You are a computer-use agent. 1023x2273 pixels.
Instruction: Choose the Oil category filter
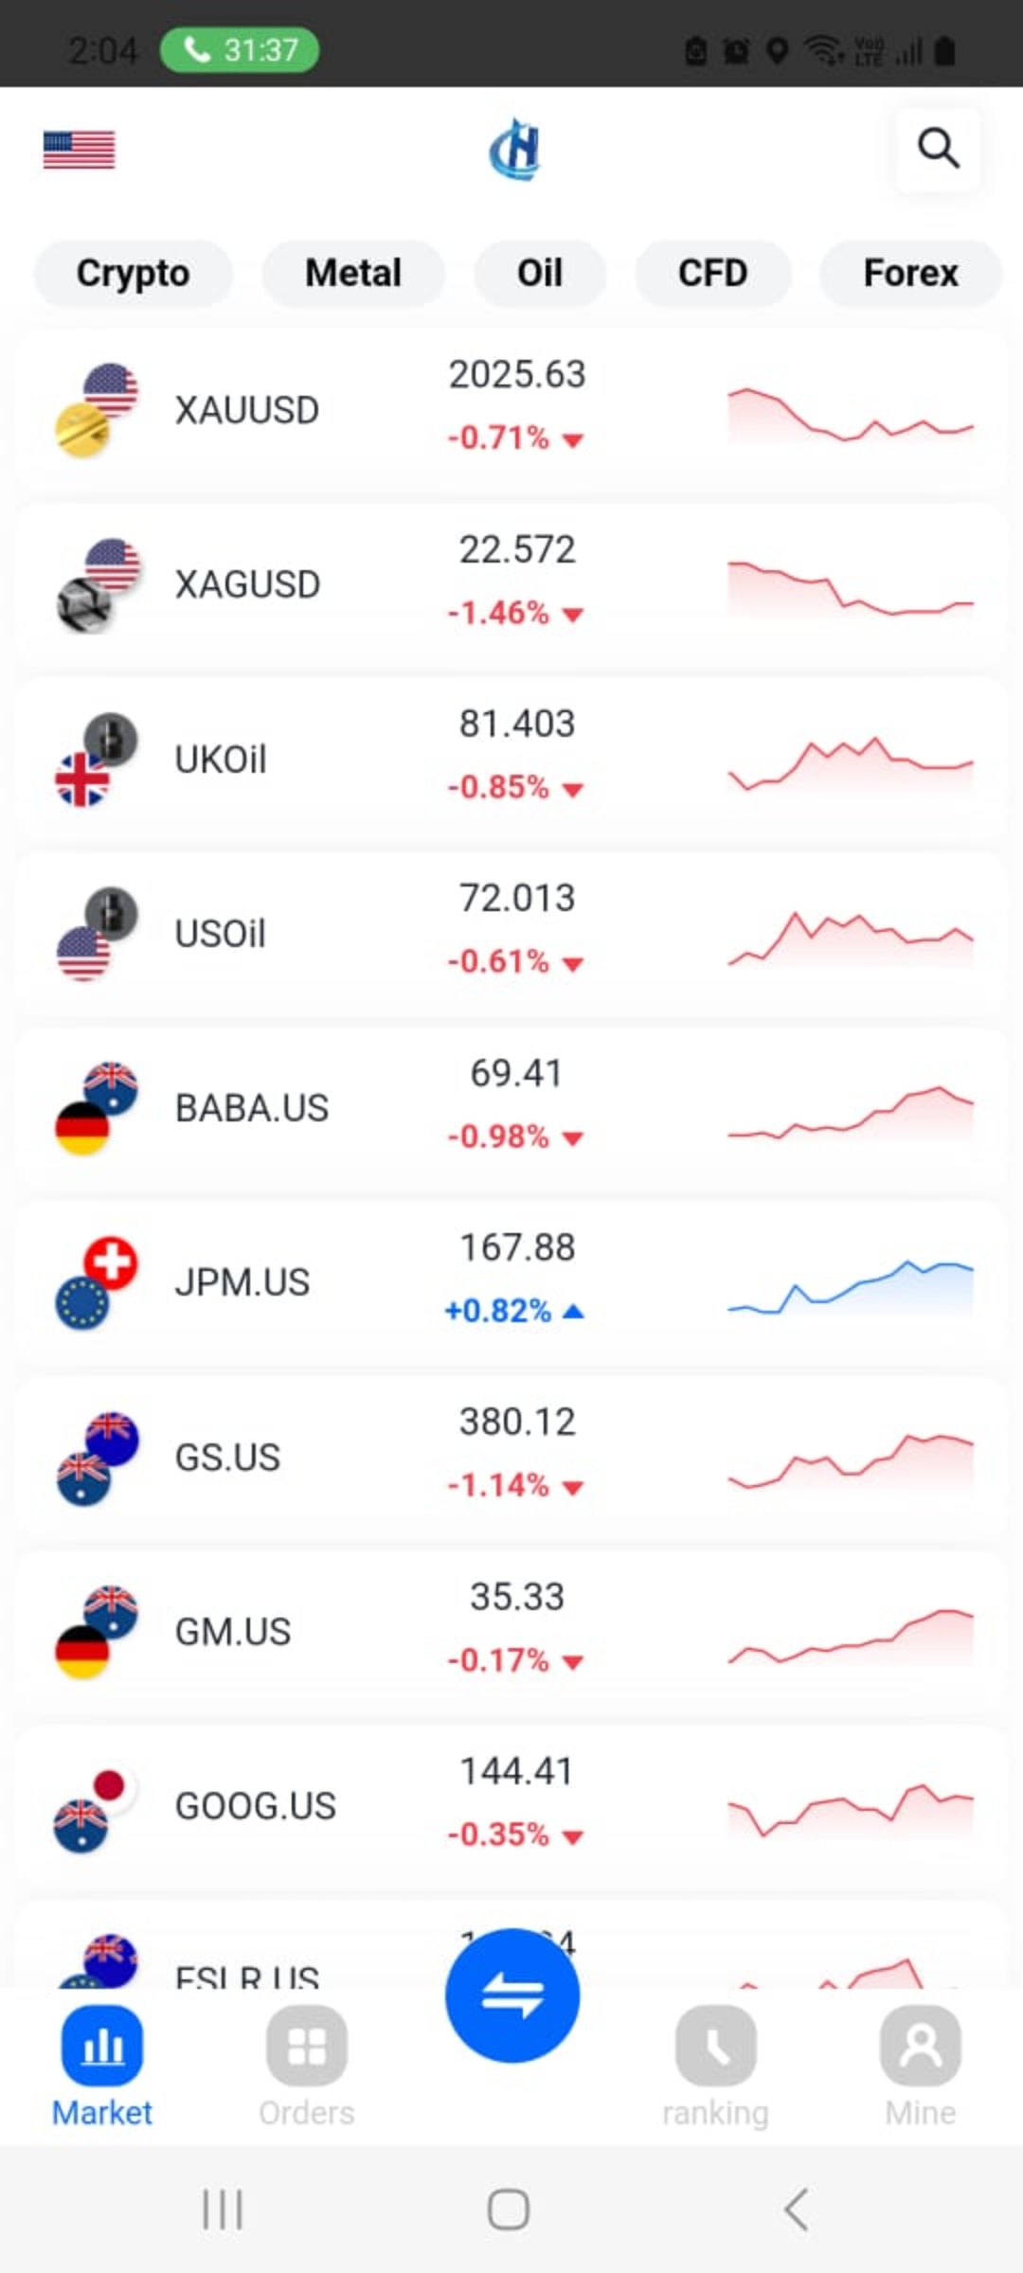pyautogui.click(x=539, y=274)
